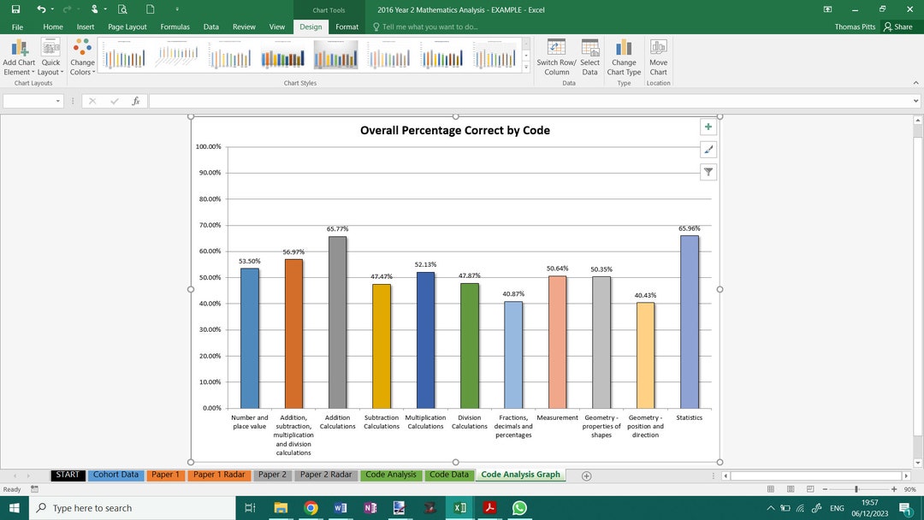Screen dimensions: 924x520
Task: Open the Add Chart Element dropdown
Action: 18,56
